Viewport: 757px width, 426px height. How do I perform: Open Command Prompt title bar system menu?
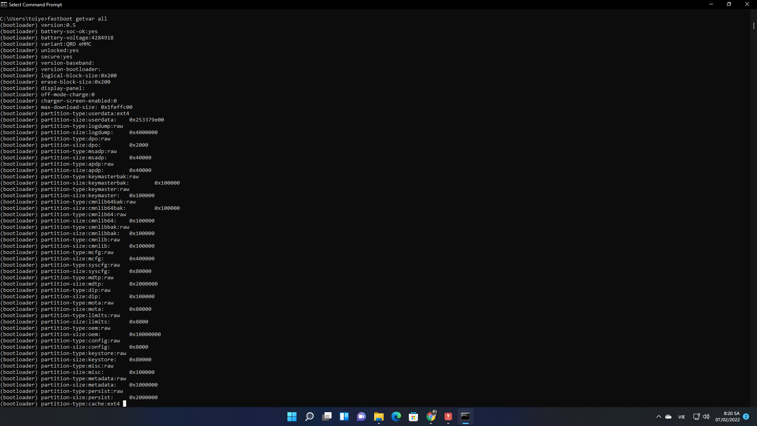pos(4,4)
